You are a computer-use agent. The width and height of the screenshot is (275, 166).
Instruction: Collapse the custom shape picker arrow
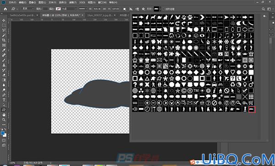(160, 9)
